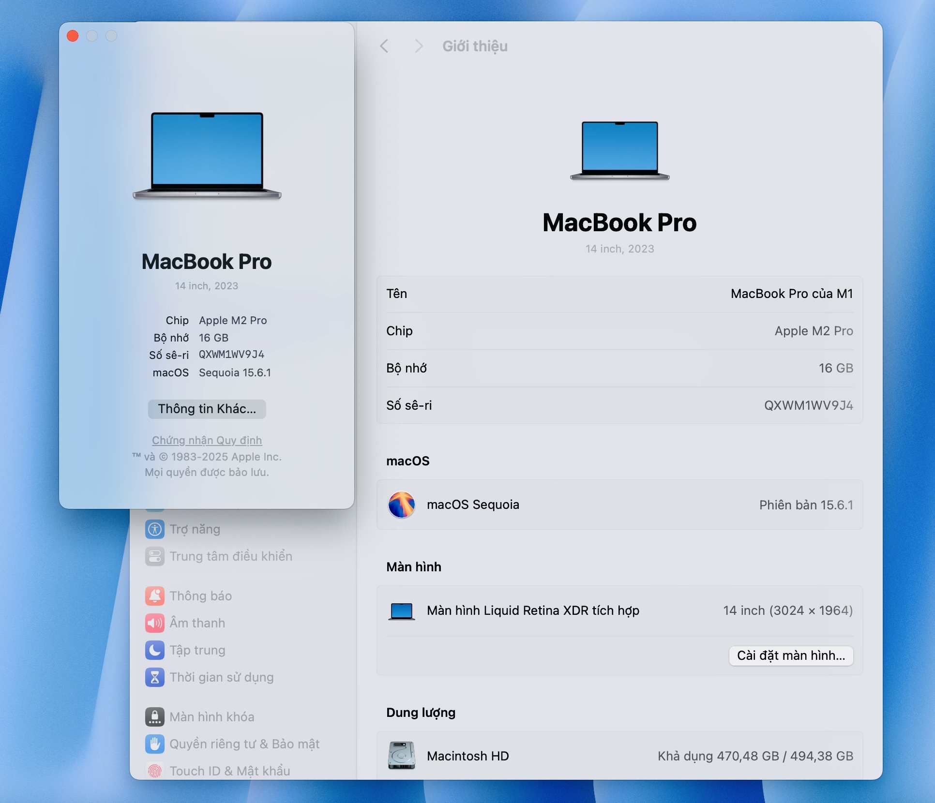
Task: Go forward with the right chevron
Action: pos(419,46)
